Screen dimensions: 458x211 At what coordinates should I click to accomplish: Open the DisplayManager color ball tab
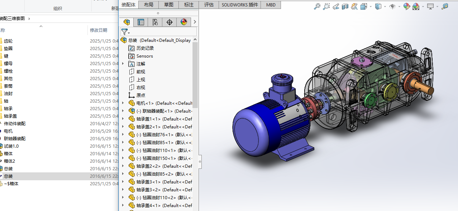tap(184, 22)
